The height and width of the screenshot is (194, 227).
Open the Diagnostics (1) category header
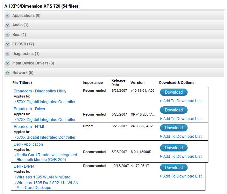point(114,54)
